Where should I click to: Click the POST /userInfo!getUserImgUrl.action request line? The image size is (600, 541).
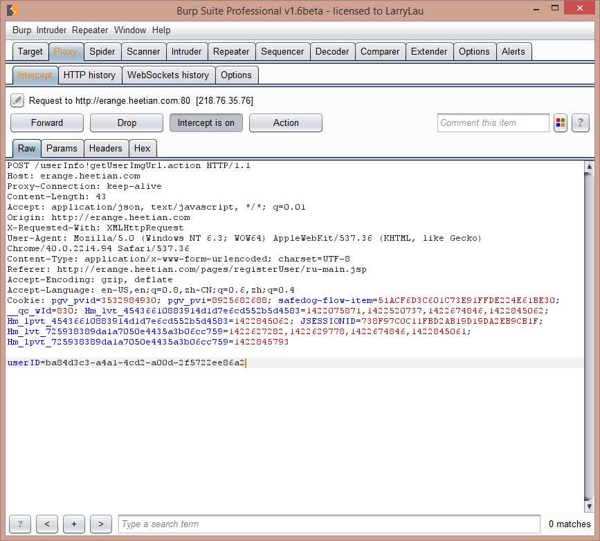129,165
